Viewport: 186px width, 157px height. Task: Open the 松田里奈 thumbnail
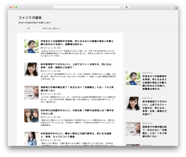(31, 138)
